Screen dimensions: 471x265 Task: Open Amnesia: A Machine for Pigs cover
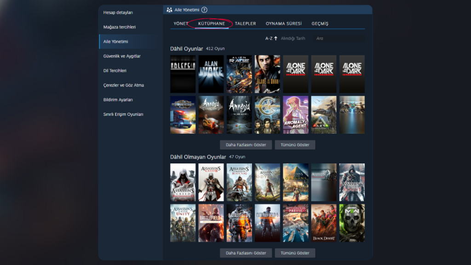tap(211, 115)
